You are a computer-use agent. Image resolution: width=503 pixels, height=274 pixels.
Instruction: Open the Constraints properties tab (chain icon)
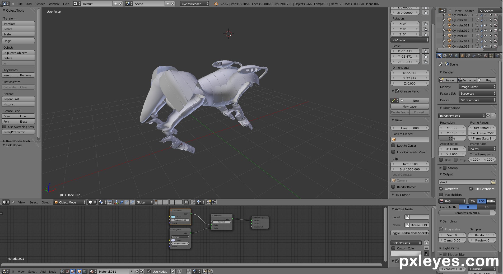click(468, 56)
